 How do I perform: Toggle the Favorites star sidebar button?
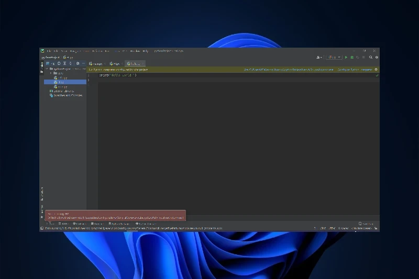[x=42, y=217]
